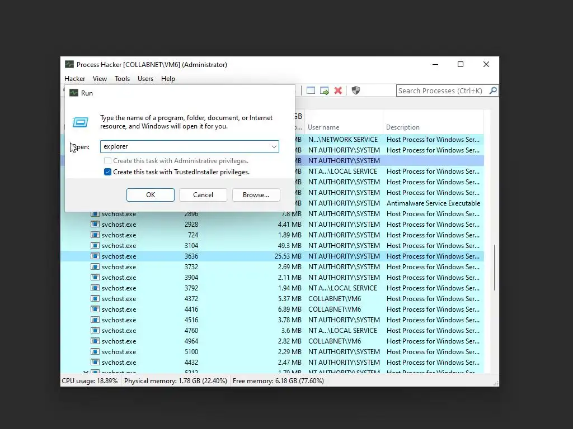Click NT A...\LOCAL SERVICE in the PID 3792 row

click(342, 288)
